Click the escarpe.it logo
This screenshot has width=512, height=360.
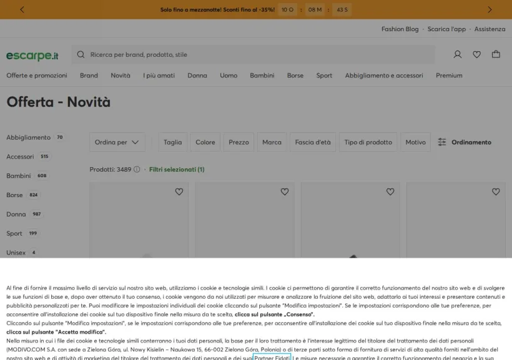[x=32, y=56]
